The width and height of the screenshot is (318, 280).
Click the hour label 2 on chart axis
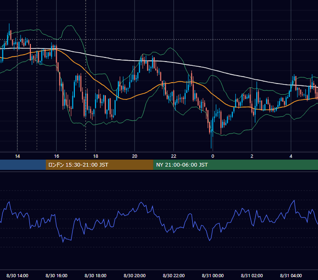(x=252, y=156)
